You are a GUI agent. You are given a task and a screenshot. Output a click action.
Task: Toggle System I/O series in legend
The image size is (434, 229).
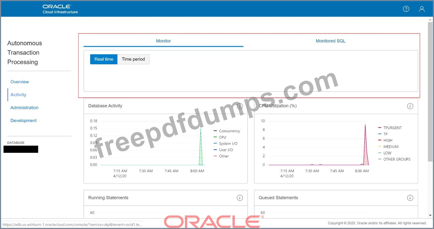pyautogui.click(x=225, y=143)
